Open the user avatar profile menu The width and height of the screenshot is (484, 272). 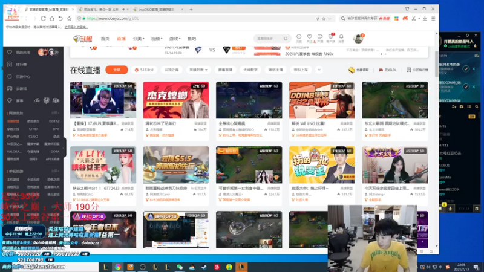(358, 39)
